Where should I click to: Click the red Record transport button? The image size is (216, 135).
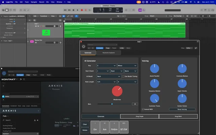[82, 10]
